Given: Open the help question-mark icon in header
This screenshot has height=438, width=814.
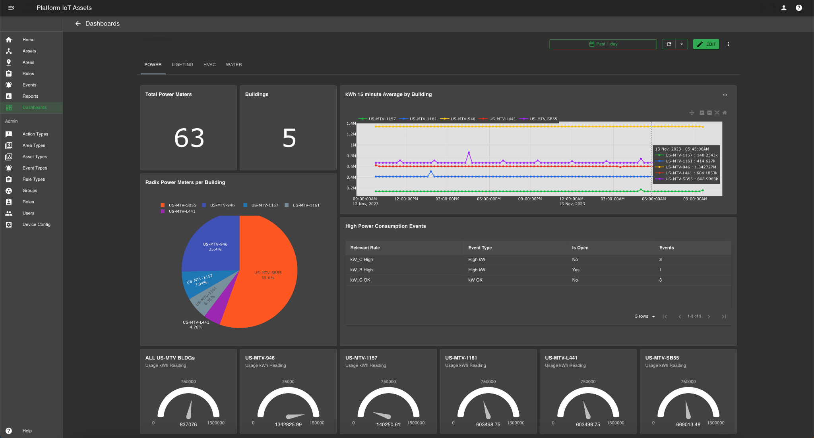Looking at the screenshot, I should [799, 8].
